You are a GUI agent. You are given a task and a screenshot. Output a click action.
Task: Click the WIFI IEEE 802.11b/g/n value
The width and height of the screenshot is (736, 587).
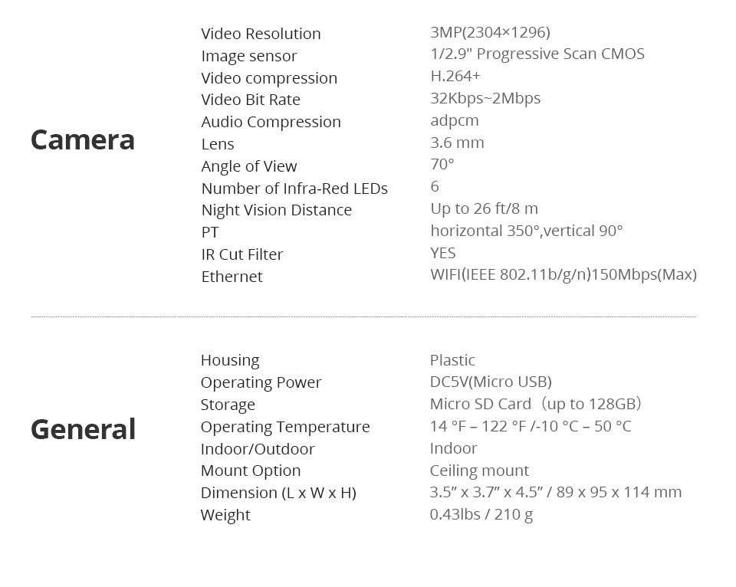point(563,274)
